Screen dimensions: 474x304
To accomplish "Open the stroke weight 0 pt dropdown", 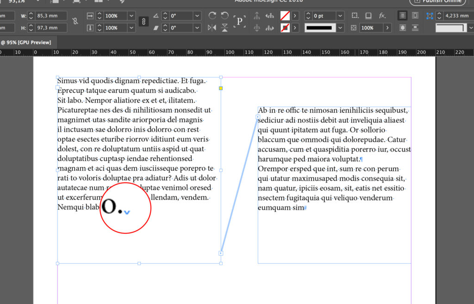I will point(340,16).
